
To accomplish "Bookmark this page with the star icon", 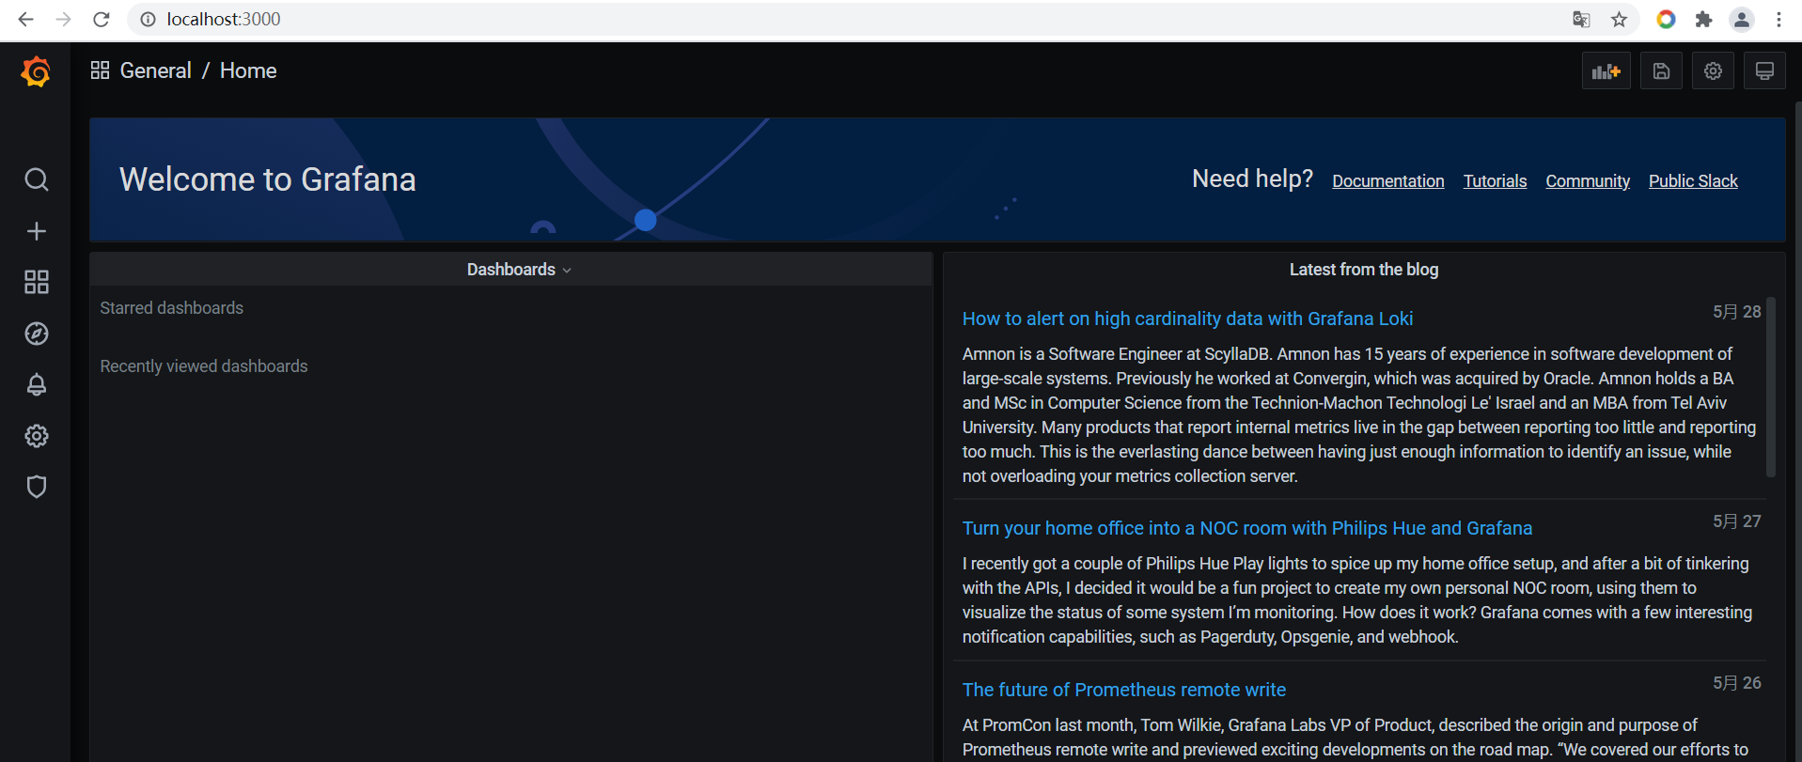I will (1619, 19).
